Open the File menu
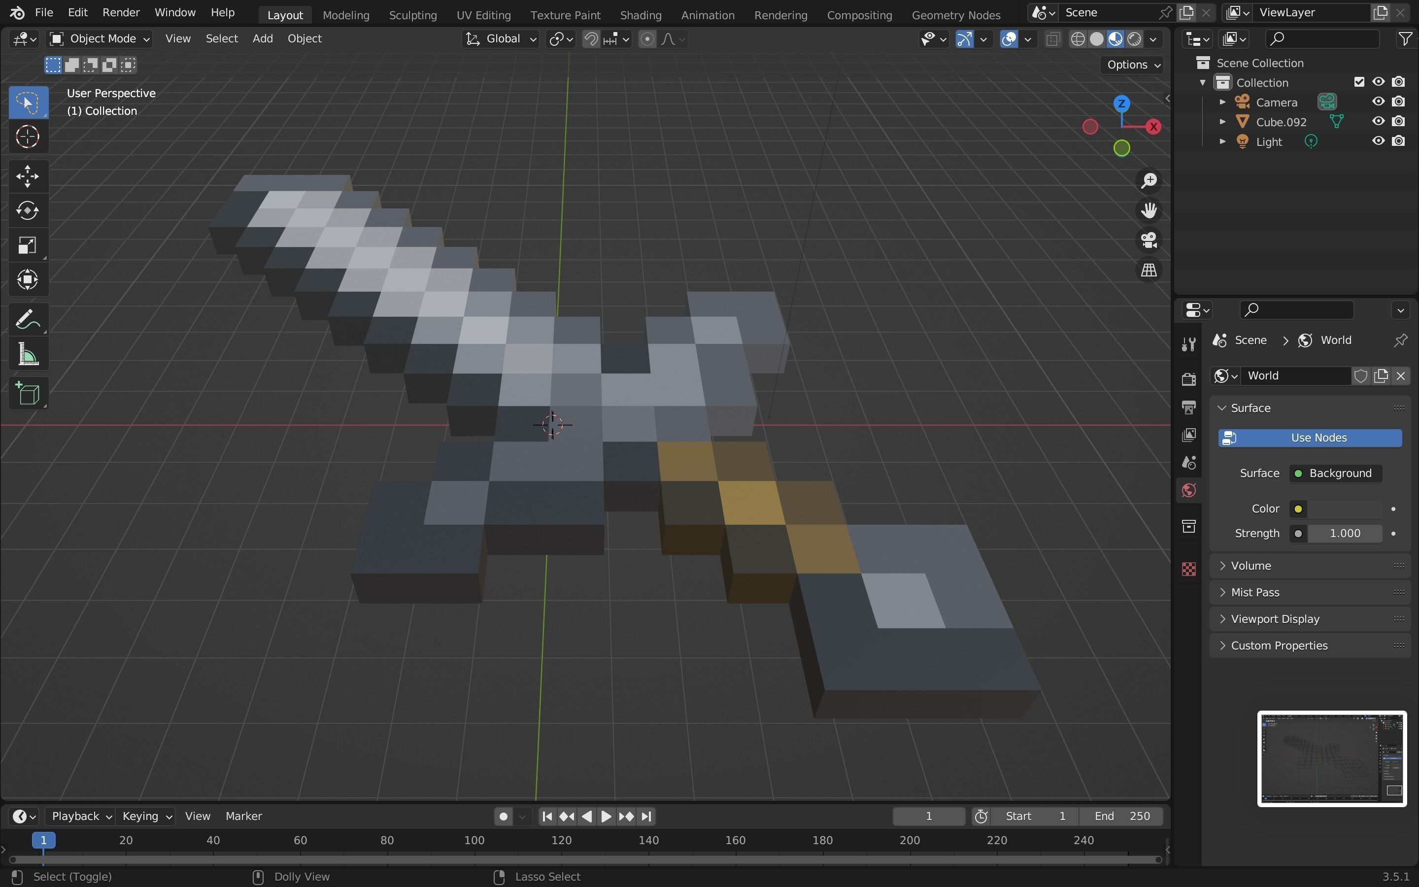The width and height of the screenshot is (1419, 887). coord(43,12)
